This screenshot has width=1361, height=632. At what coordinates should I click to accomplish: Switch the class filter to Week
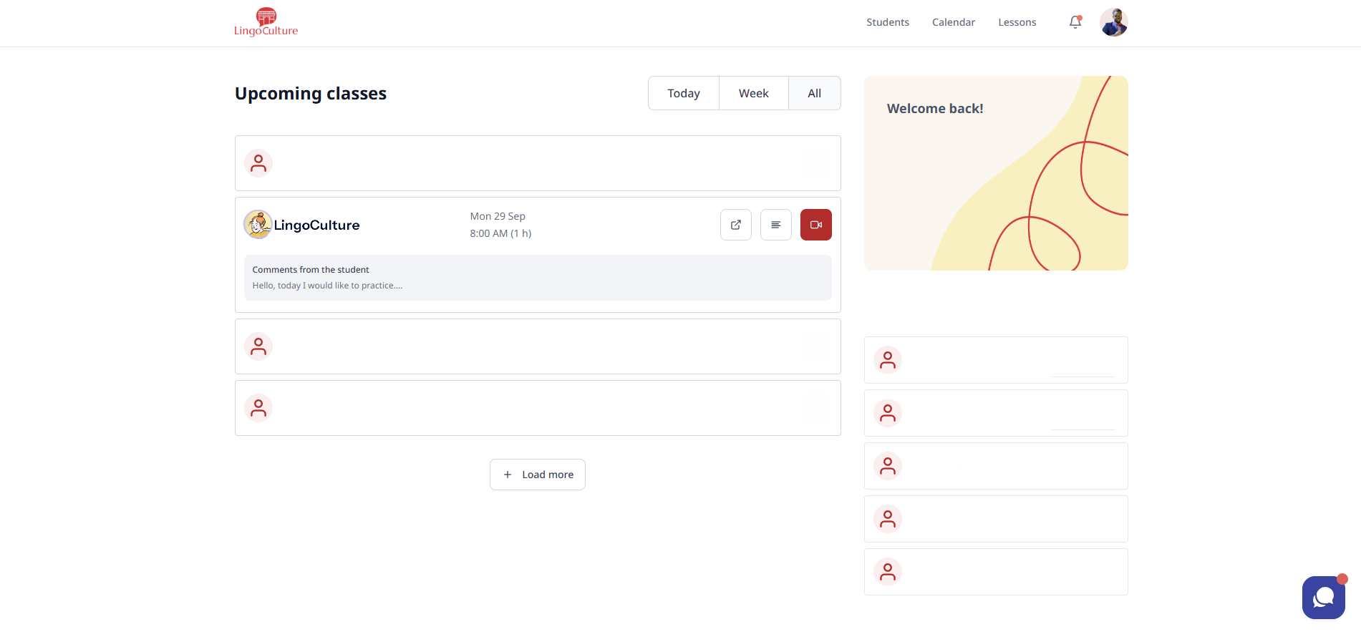pyautogui.click(x=753, y=93)
